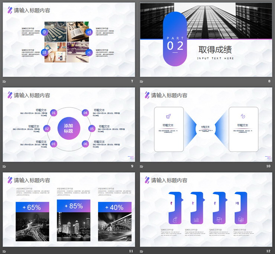Click the animation star icon under slide 10
Screen dimensions: 275x254
(x=141, y=166)
